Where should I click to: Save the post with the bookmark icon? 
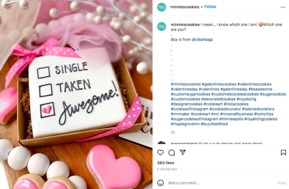pos(283,152)
